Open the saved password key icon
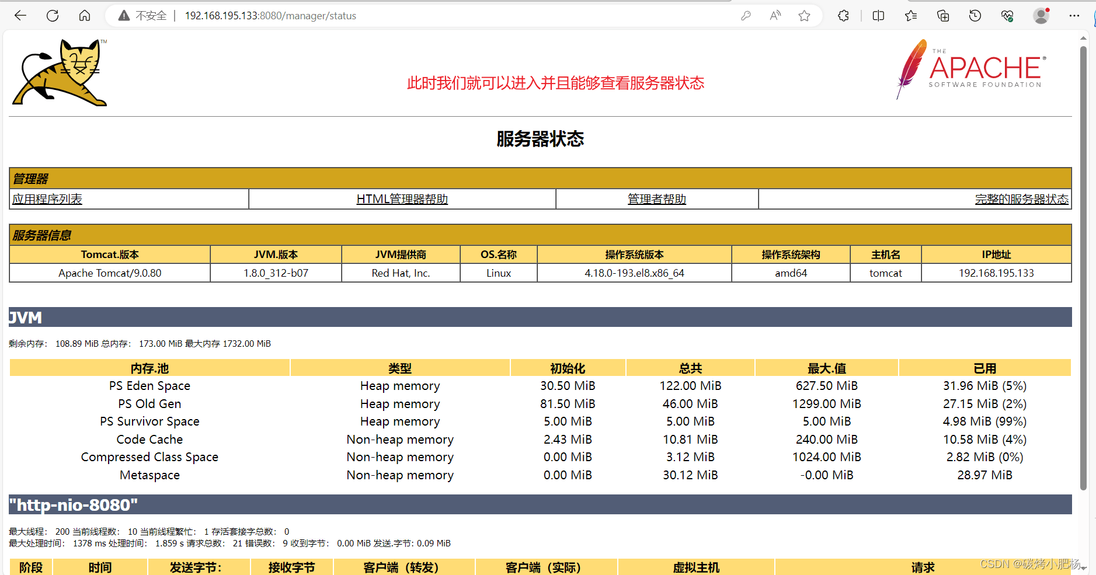The image size is (1096, 575). [x=746, y=16]
